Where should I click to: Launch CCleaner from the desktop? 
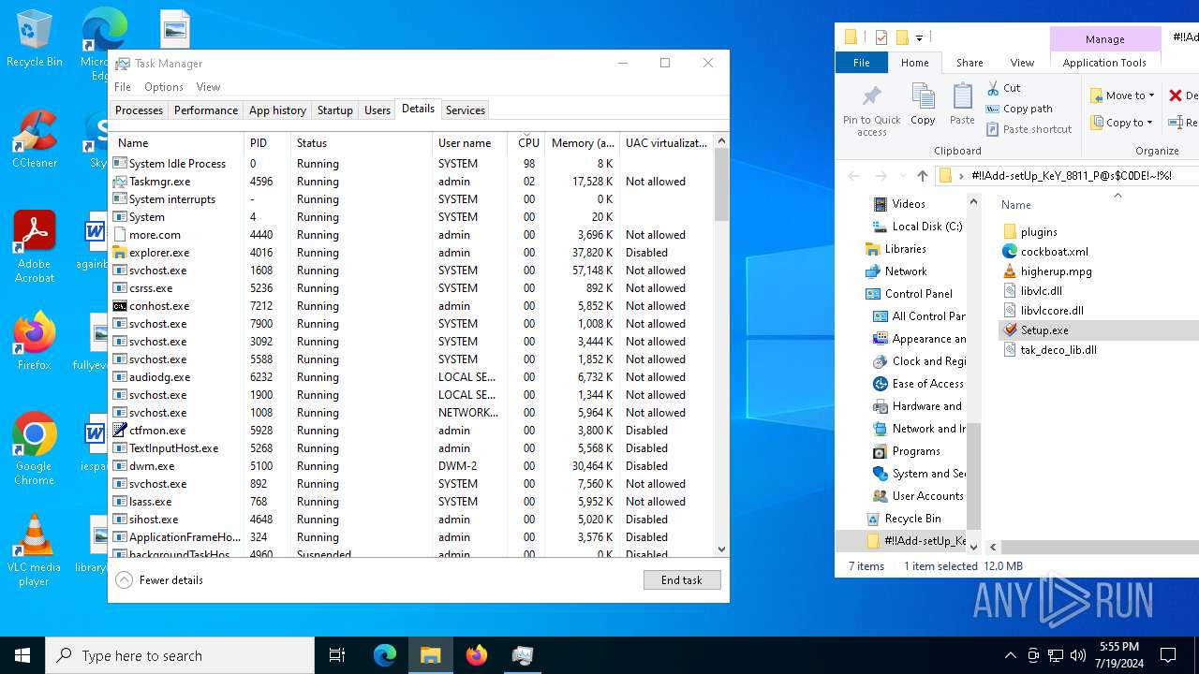point(34,139)
